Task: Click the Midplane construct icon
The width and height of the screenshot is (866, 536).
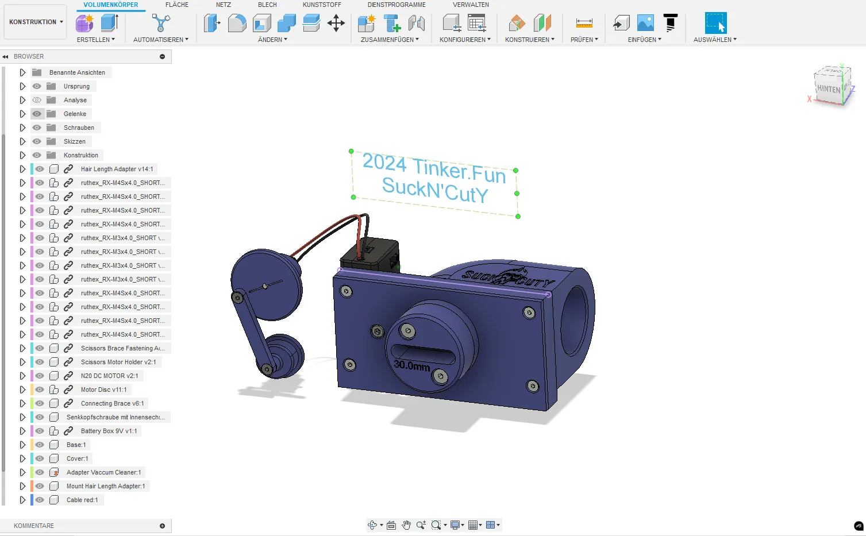Action: (x=542, y=23)
